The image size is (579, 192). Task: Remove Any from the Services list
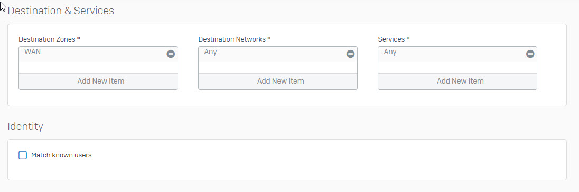tap(530, 54)
